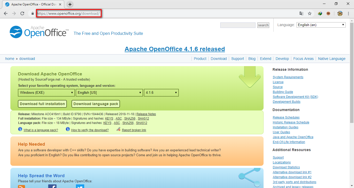354x188 pixels.
Task: Select the Extend navigation menu item
Action: click(265, 59)
